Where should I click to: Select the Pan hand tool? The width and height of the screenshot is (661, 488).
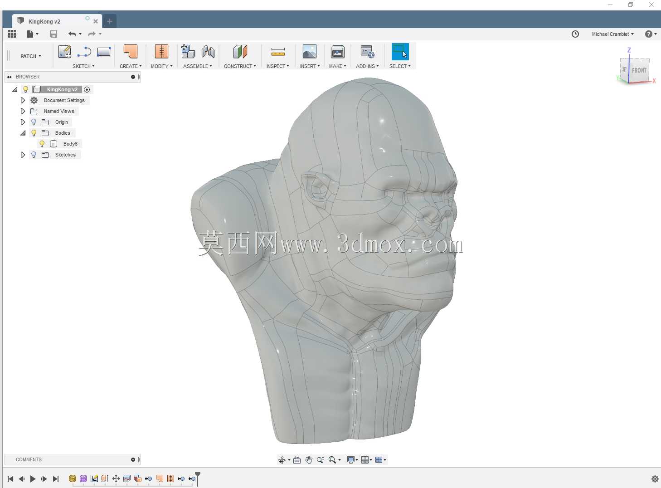[309, 460]
